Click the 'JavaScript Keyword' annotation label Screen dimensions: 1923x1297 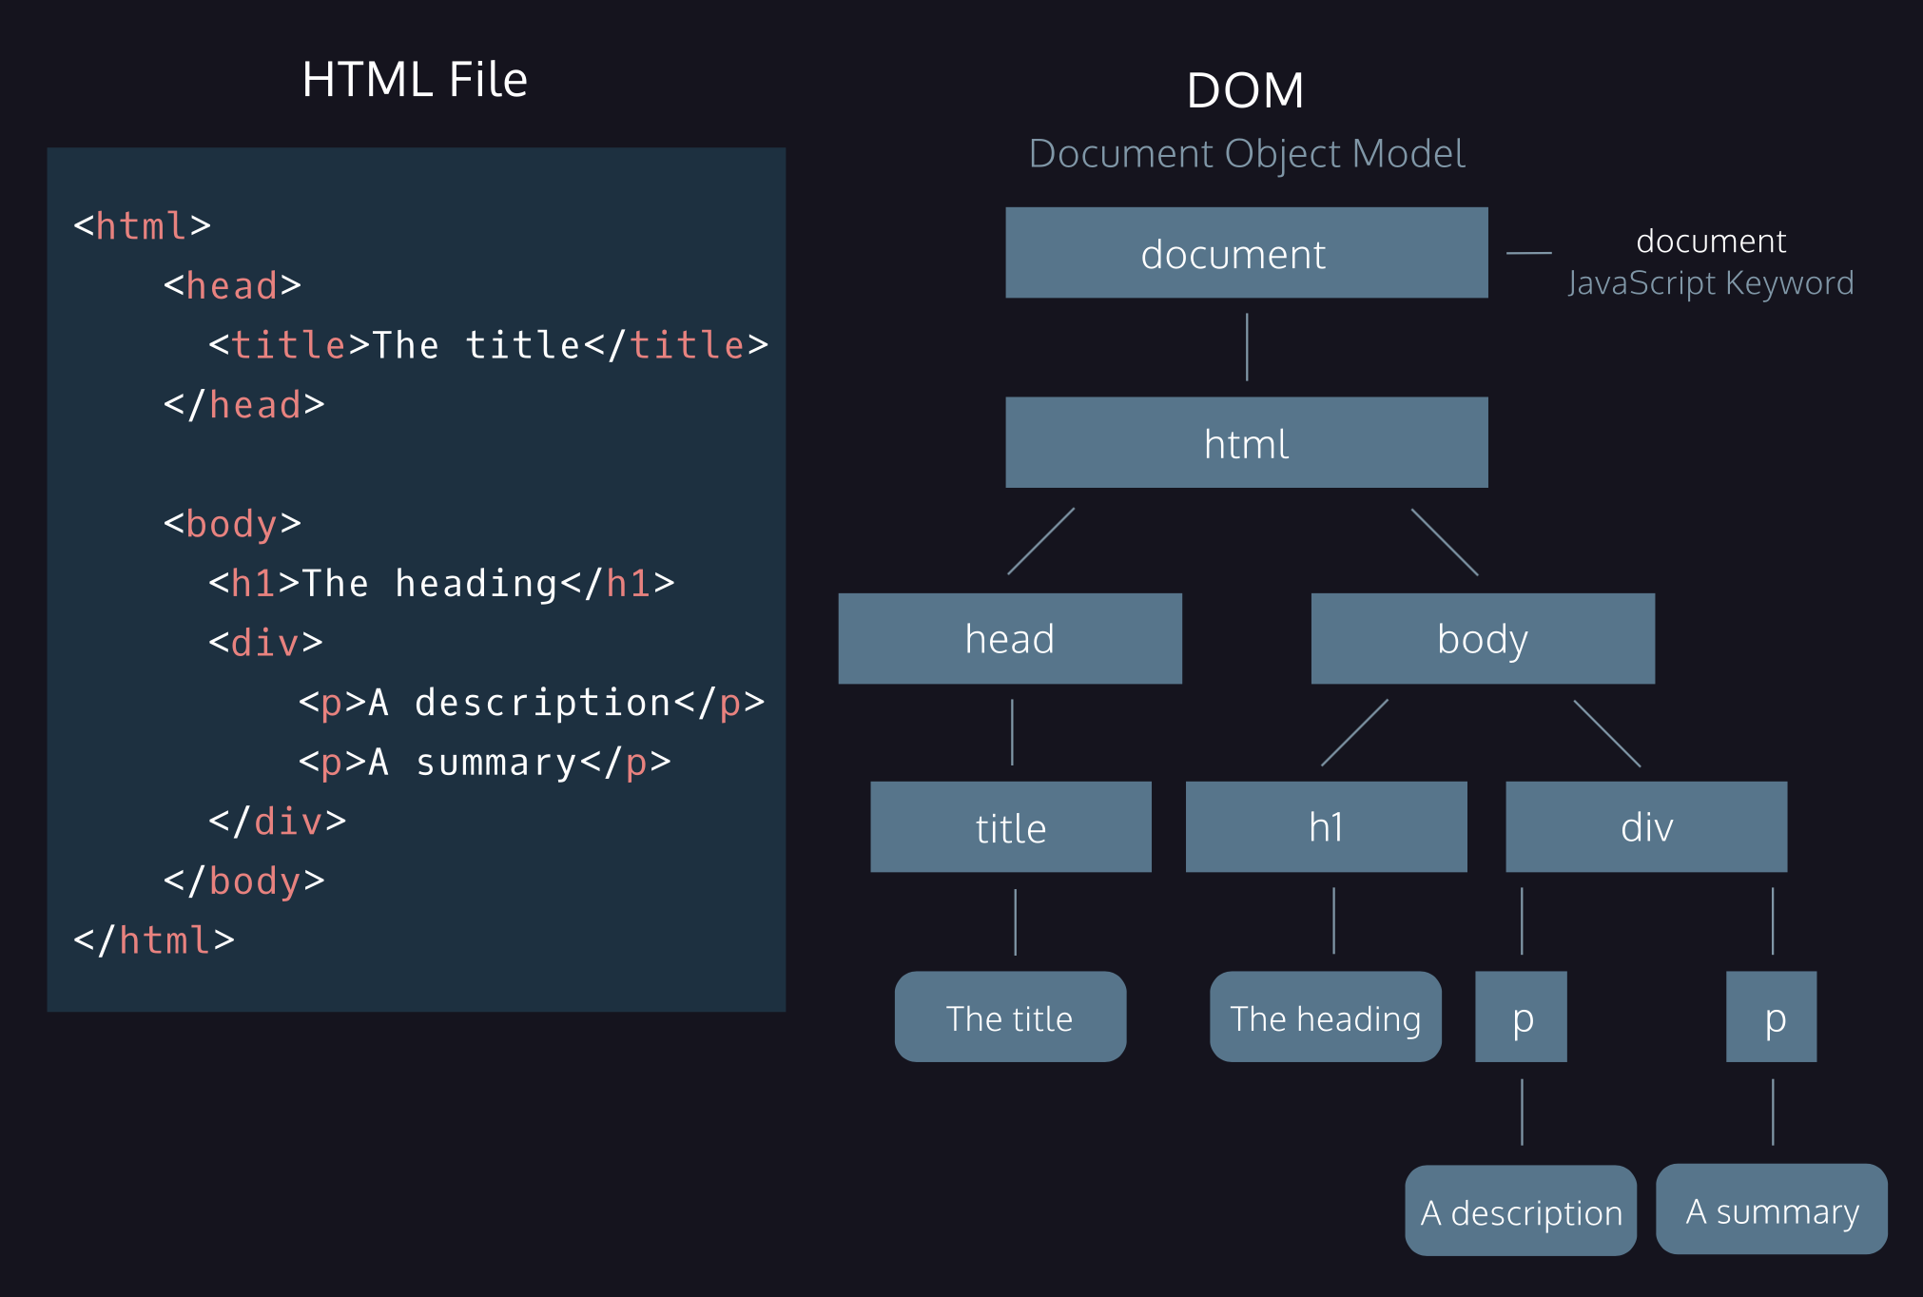pyautogui.click(x=1710, y=282)
